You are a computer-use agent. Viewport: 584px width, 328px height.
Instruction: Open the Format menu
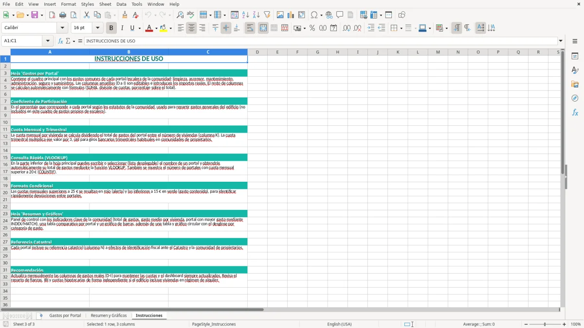[x=69, y=4]
